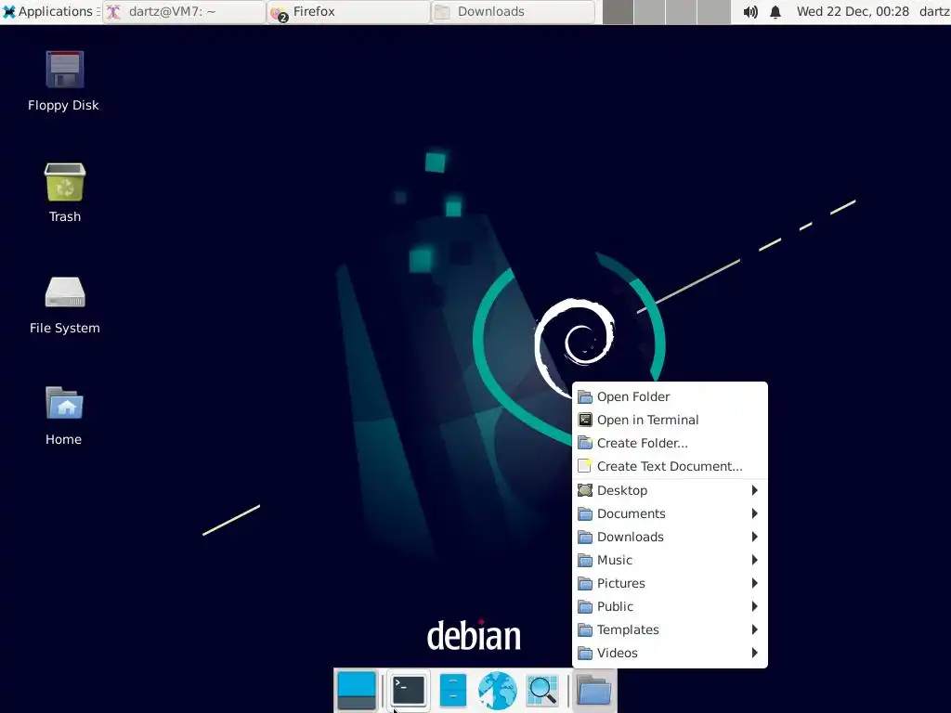Click the Directory Menu folder dock icon
Image resolution: width=951 pixels, height=713 pixels.
593,691
